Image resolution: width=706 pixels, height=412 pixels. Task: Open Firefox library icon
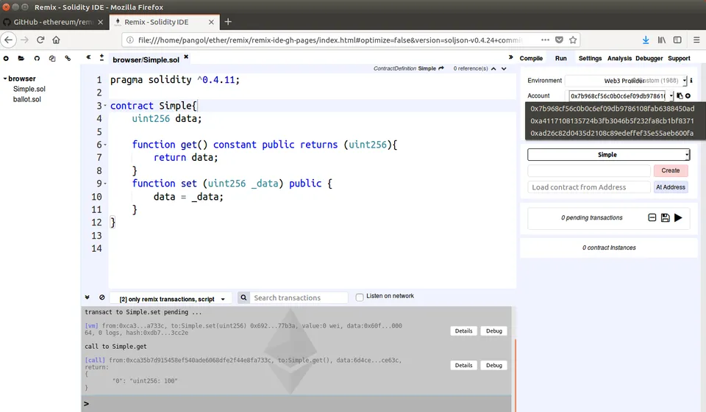[661, 40]
